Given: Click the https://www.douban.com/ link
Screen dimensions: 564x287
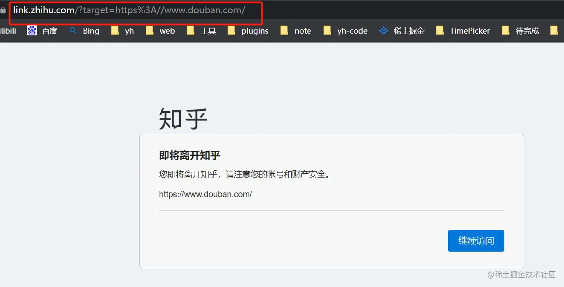Looking at the screenshot, I should click(x=205, y=194).
